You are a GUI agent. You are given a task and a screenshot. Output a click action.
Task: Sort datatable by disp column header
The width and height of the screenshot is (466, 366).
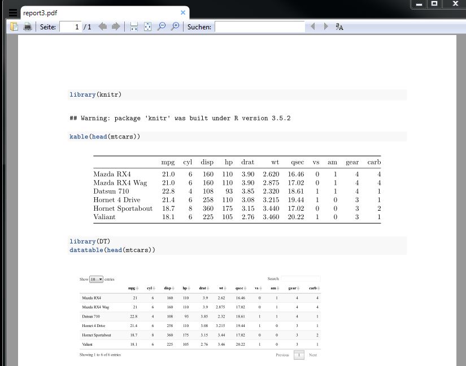pos(168,288)
